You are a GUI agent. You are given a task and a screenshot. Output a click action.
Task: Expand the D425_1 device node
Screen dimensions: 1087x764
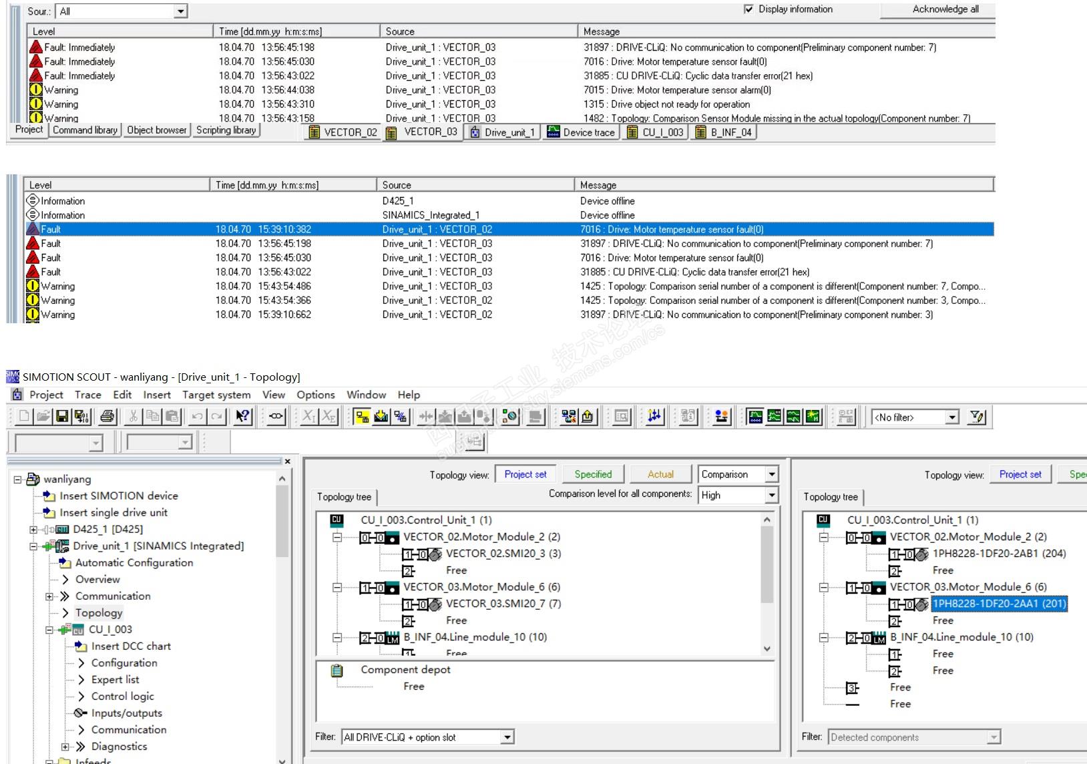[x=33, y=530]
